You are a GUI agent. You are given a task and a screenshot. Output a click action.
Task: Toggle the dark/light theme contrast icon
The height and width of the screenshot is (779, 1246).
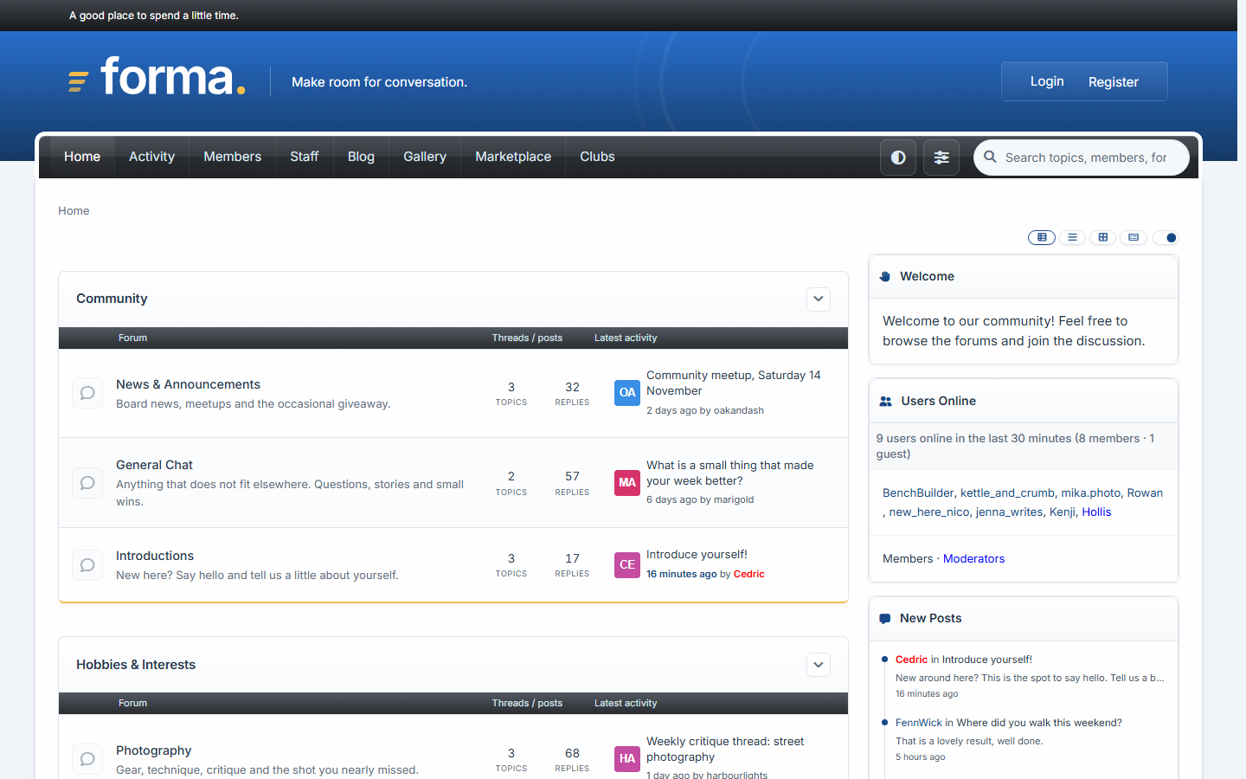click(898, 158)
